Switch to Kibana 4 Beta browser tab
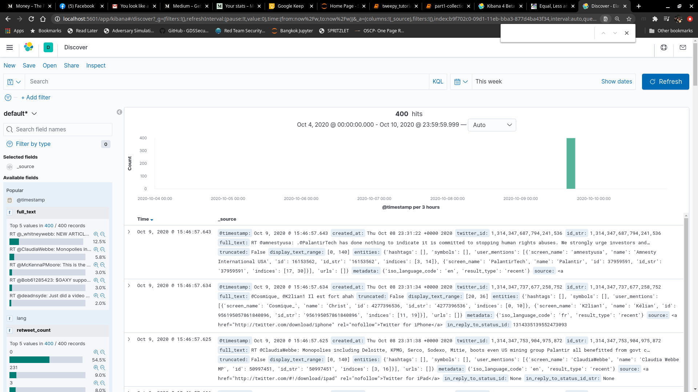The image size is (698, 392). (500, 6)
